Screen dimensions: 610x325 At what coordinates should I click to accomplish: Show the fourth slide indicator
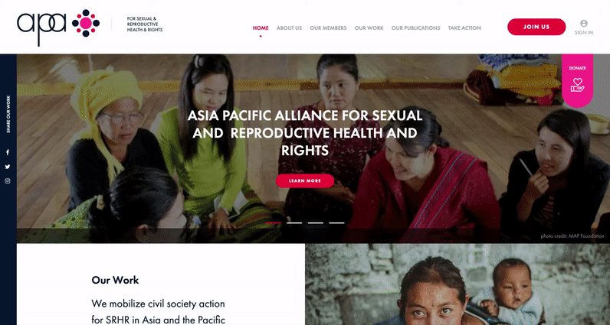click(x=336, y=223)
